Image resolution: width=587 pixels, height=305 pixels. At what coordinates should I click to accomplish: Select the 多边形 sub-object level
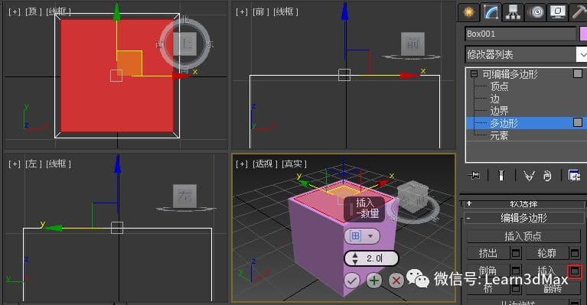pos(504,123)
